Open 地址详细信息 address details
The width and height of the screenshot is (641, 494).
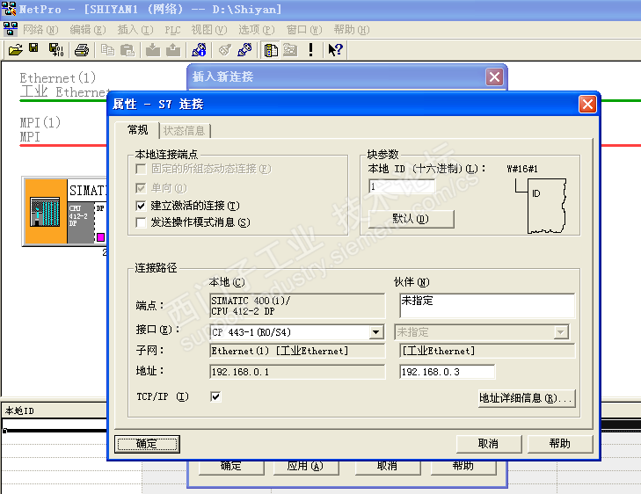coord(527,398)
